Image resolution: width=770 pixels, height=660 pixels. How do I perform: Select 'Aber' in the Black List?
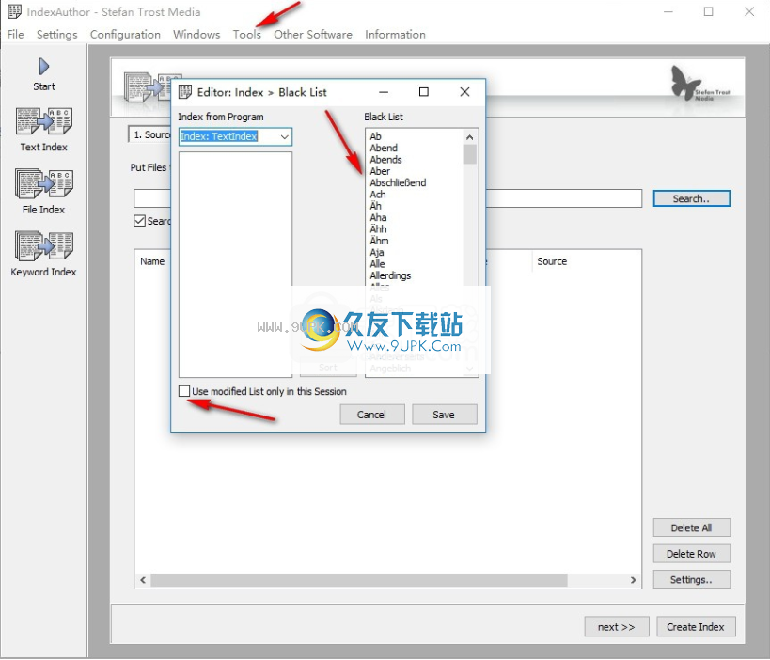380,171
